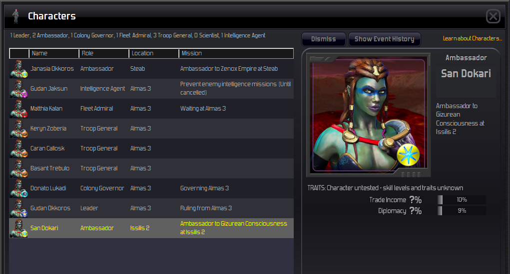
Task: Click the ambassador star badge on large portrait
Action: click(408, 154)
